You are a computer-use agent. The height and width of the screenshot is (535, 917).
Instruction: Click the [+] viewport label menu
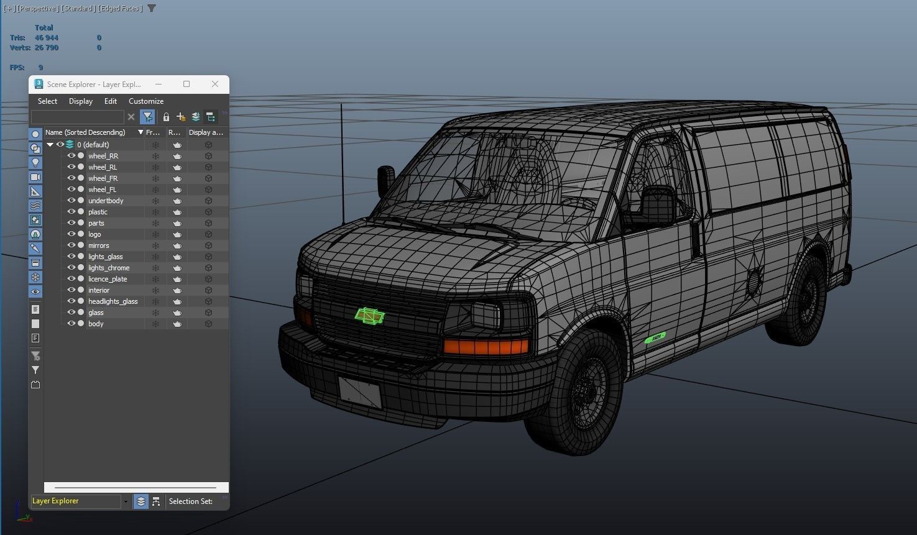(x=9, y=9)
